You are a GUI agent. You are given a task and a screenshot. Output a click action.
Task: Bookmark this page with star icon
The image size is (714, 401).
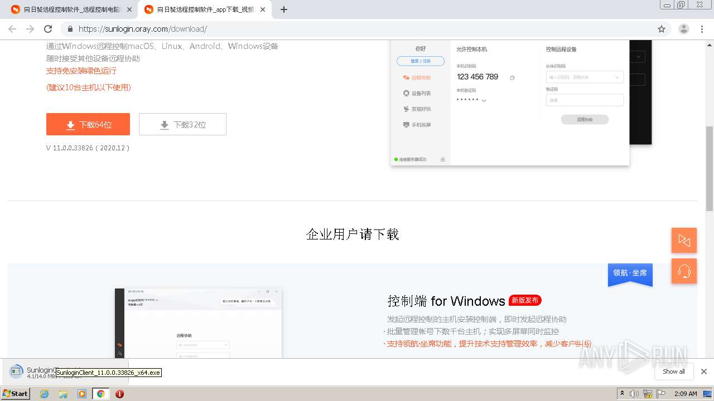pos(662,29)
